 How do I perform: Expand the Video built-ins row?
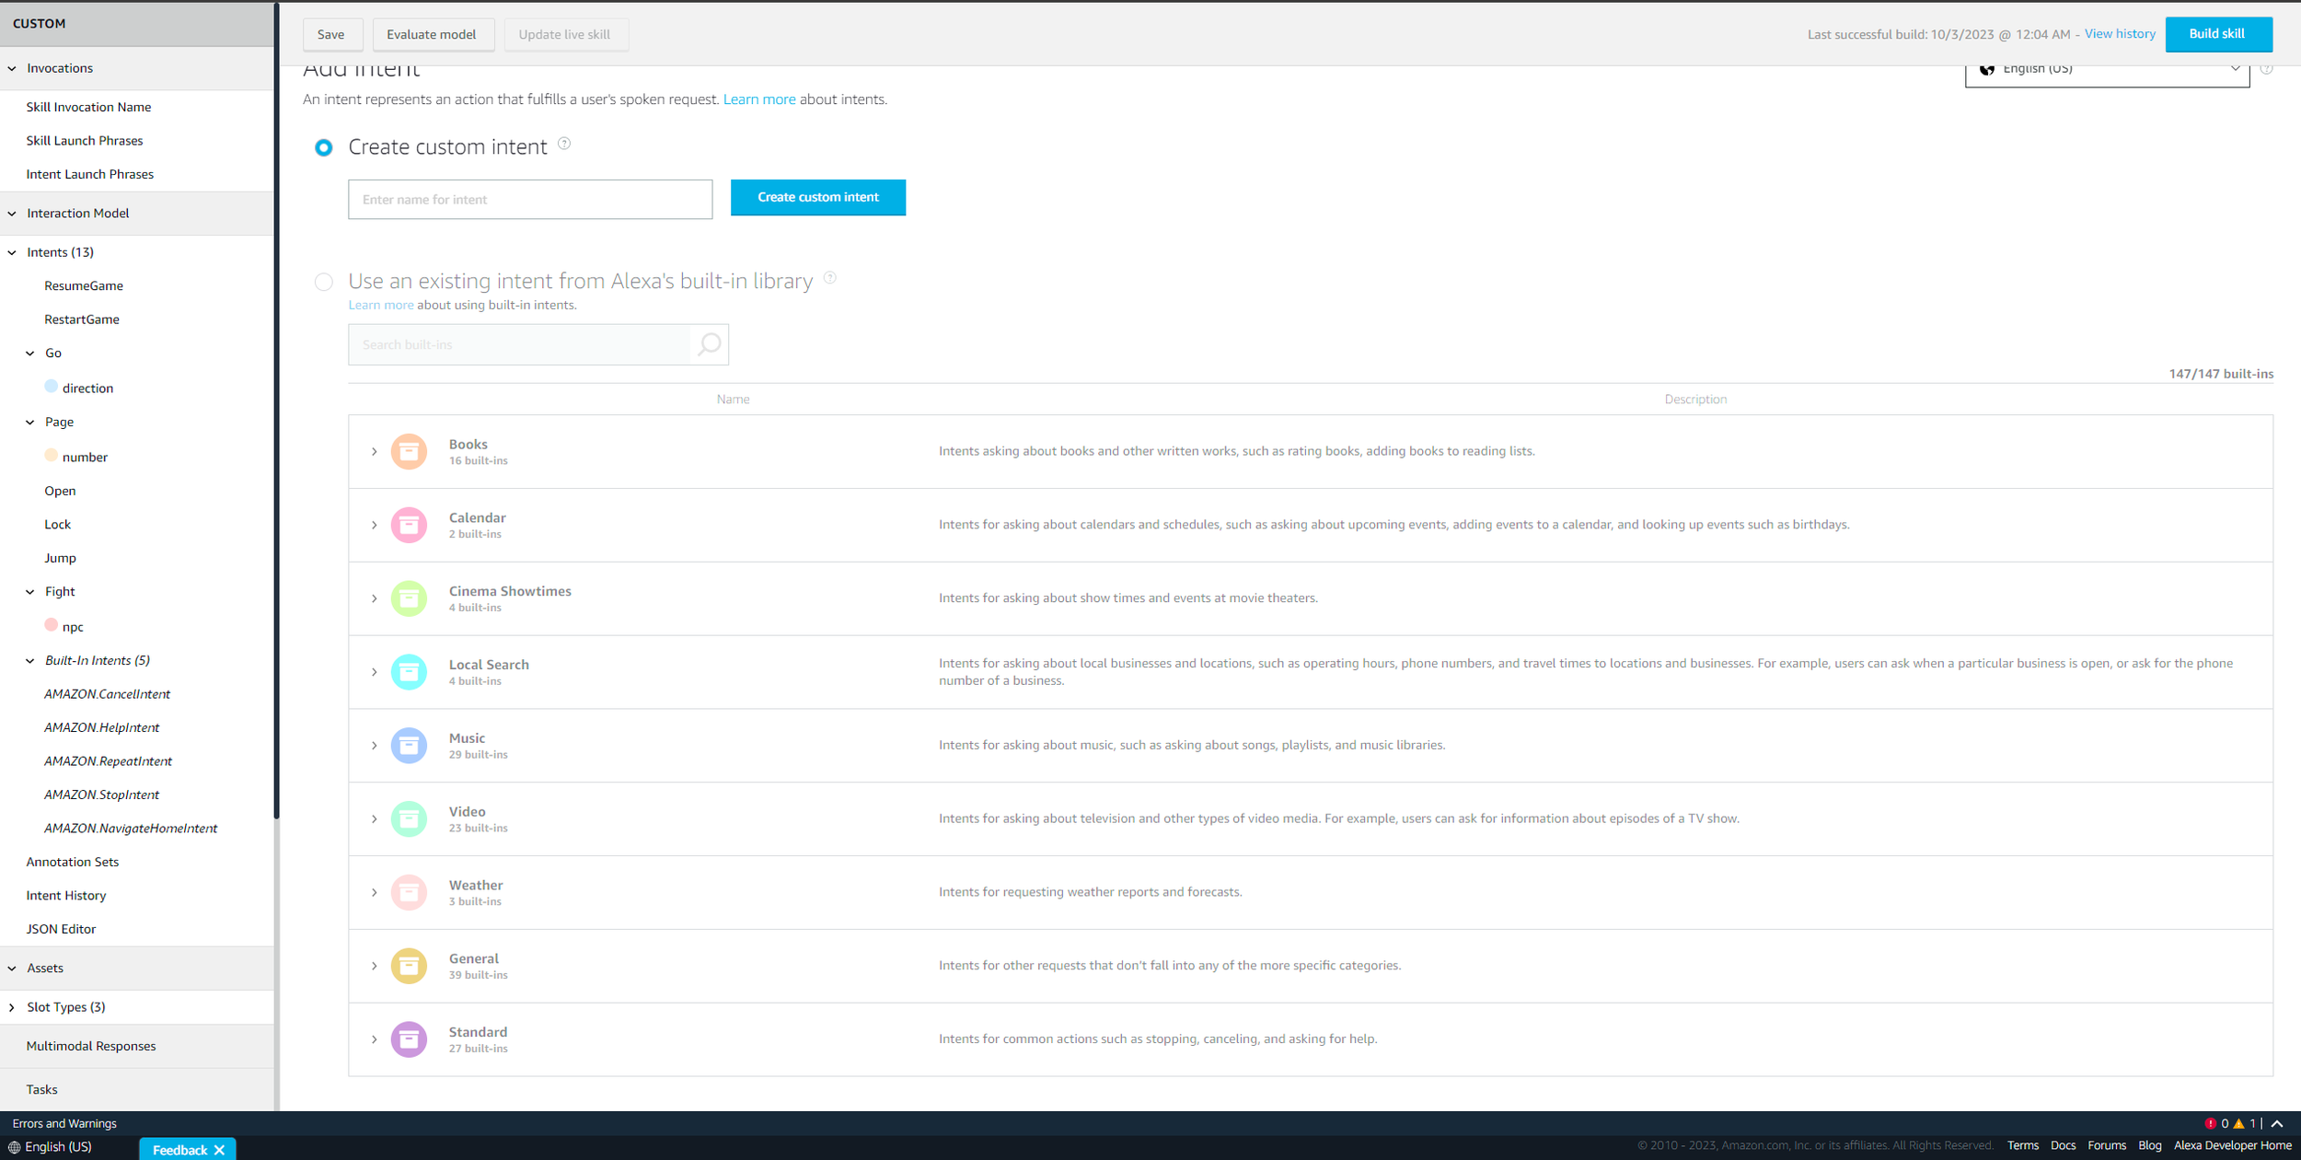375,818
